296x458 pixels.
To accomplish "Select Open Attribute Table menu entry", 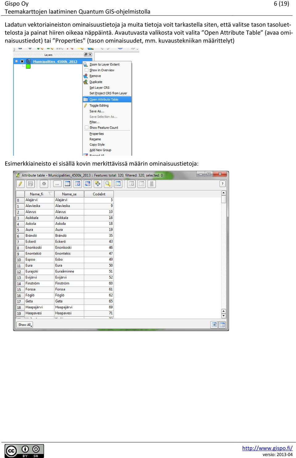I will [107, 99].
